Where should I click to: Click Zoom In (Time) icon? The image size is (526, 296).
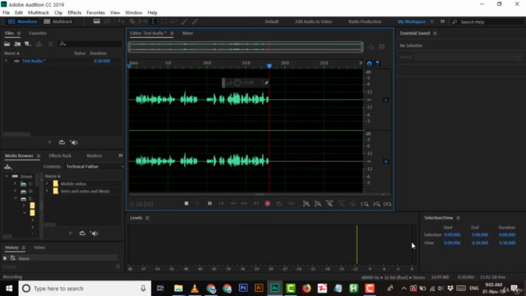tap(330, 204)
